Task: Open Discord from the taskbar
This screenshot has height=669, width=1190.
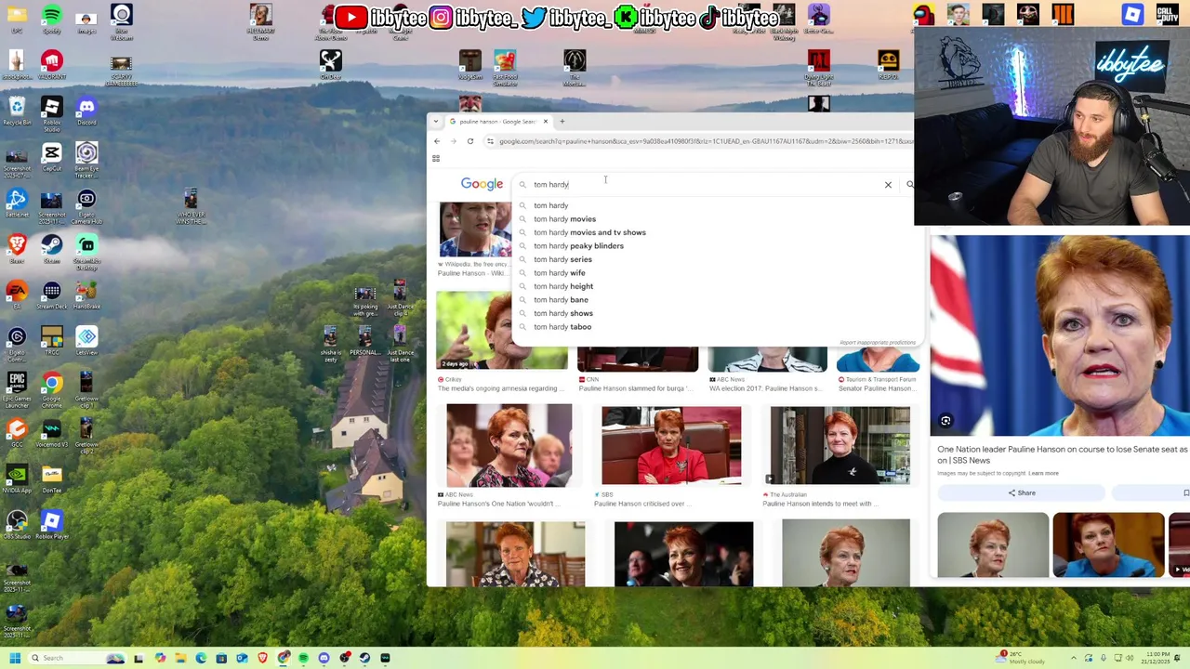Action: pos(324,658)
